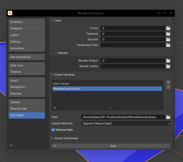Click the title bar down-chevron button
Image resolution: width=183 pixels, height=162 pixels.
pyautogui.click(x=159, y=13)
